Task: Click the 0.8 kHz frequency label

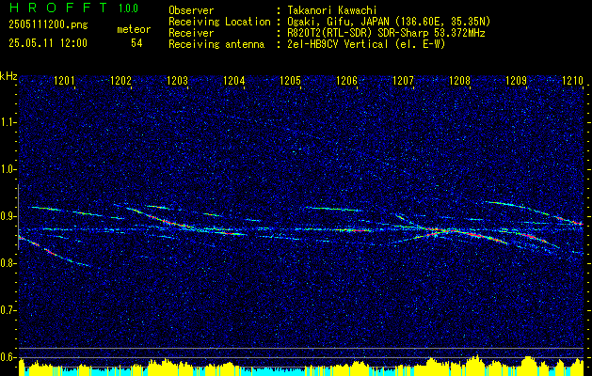Action: pyautogui.click(x=8, y=263)
